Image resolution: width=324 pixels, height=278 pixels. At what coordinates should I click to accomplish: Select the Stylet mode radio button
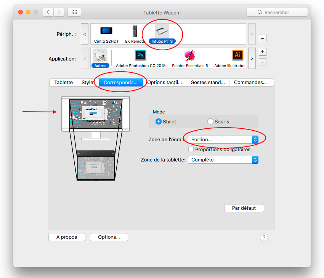point(159,121)
